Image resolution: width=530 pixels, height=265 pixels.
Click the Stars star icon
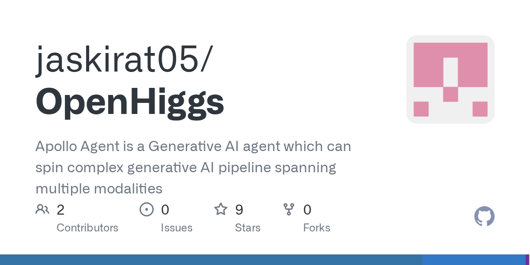tap(221, 209)
